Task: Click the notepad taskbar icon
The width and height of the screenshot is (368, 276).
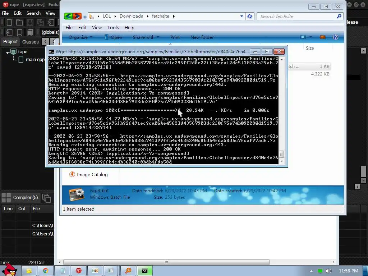Action: (x=62, y=271)
